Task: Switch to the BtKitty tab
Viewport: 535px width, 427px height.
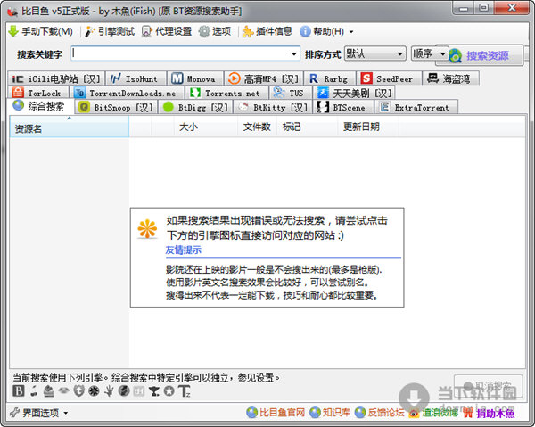Action: coord(273,107)
